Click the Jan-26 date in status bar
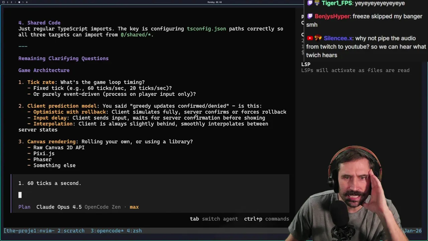This screenshot has height=241, width=428. (413, 231)
